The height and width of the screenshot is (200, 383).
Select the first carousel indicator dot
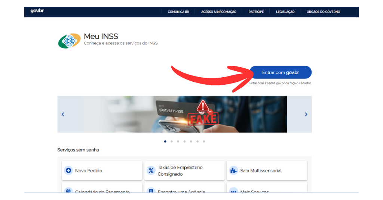coord(165,141)
